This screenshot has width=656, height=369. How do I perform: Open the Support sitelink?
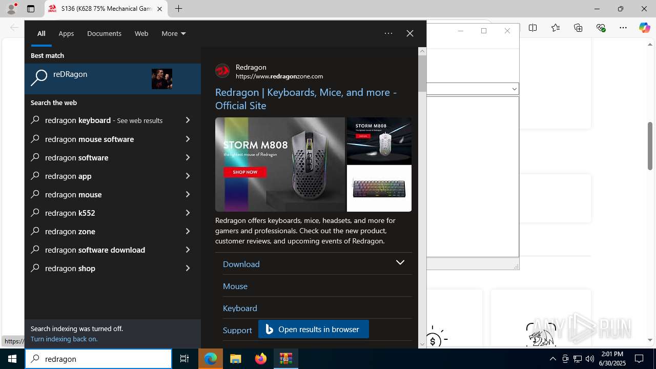click(x=237, y=330)
